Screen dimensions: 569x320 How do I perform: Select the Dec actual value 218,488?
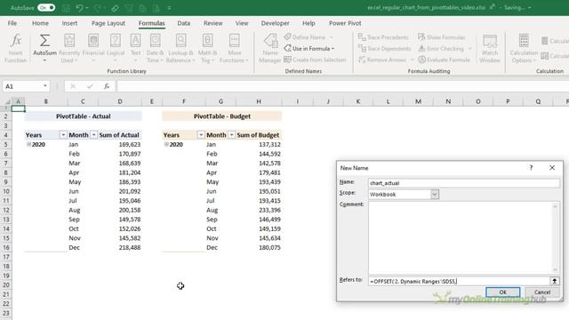(x=120, y=247)
